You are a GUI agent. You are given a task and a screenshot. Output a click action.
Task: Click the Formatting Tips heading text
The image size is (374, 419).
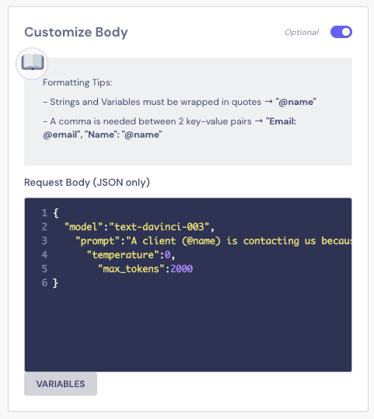tap(78, 82)
